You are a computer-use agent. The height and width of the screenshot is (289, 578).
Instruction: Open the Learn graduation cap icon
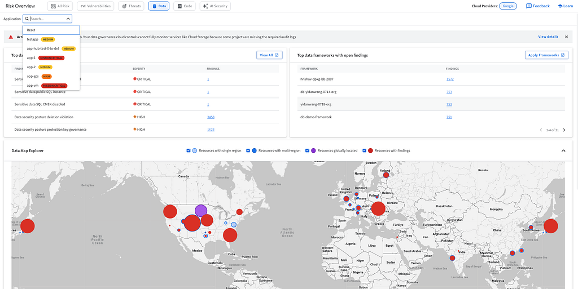click(x=560, y=6)
